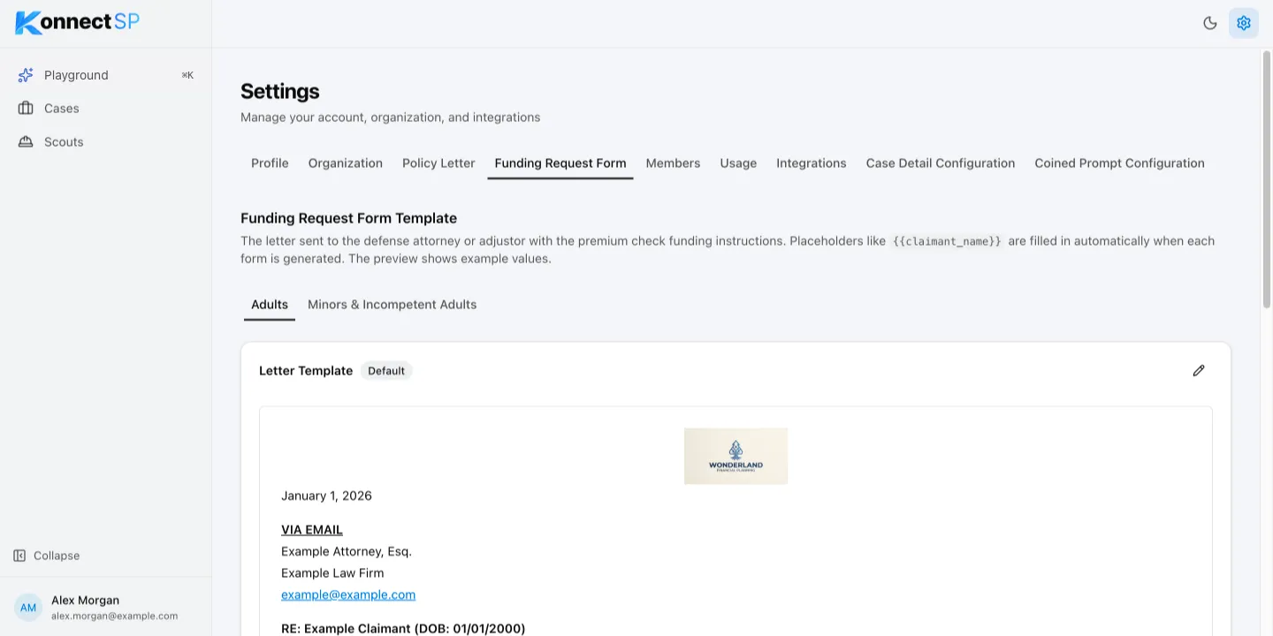This screenshot has width=1273, height=636.
Task: Click the Letter Template title
Action: pyautogui.click(x=306, y=371)
